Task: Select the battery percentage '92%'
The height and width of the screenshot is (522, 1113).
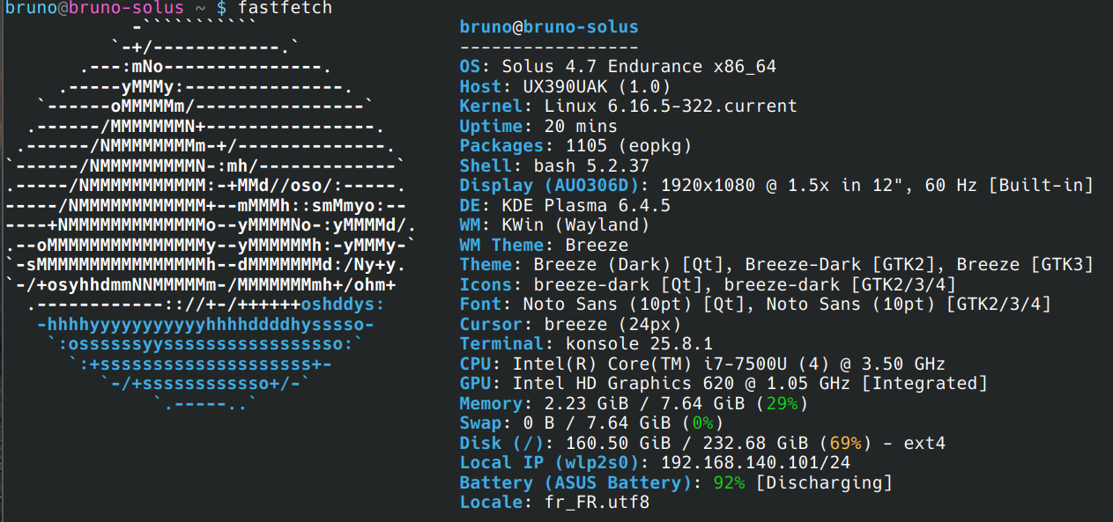Action: (729, 483)
